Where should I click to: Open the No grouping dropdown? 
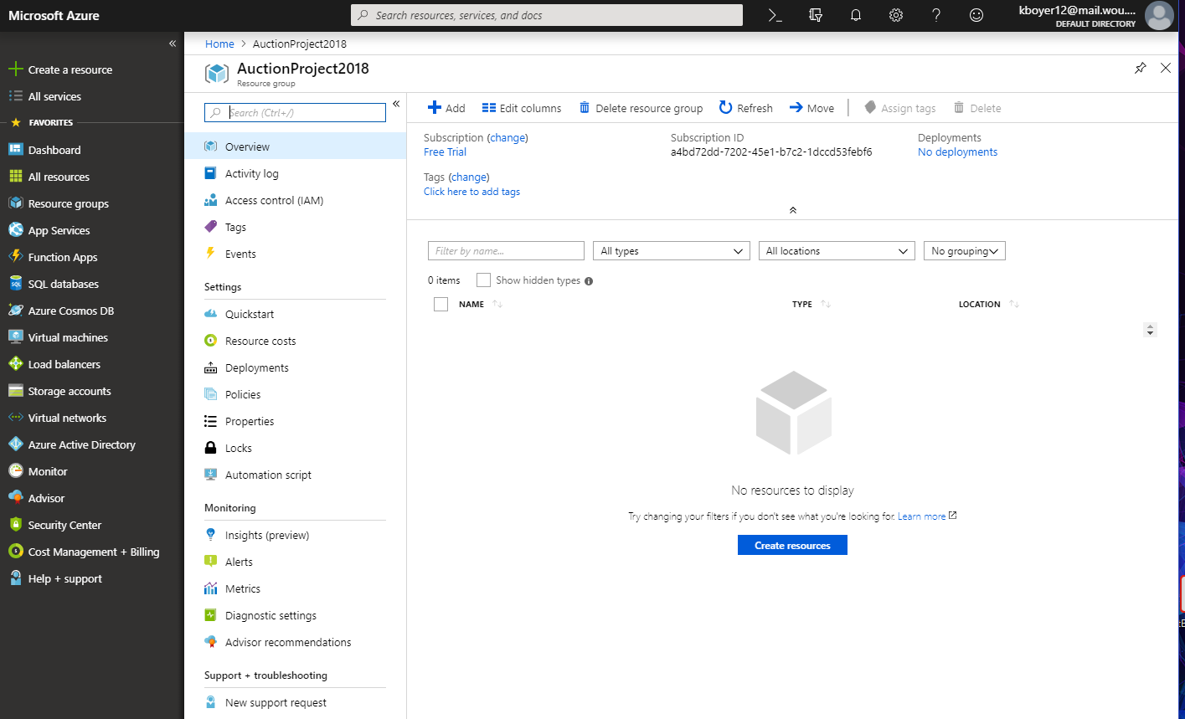tap(965, 251)
